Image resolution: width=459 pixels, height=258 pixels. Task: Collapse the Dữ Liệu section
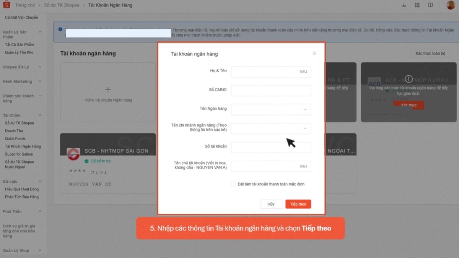click(40, 182)
